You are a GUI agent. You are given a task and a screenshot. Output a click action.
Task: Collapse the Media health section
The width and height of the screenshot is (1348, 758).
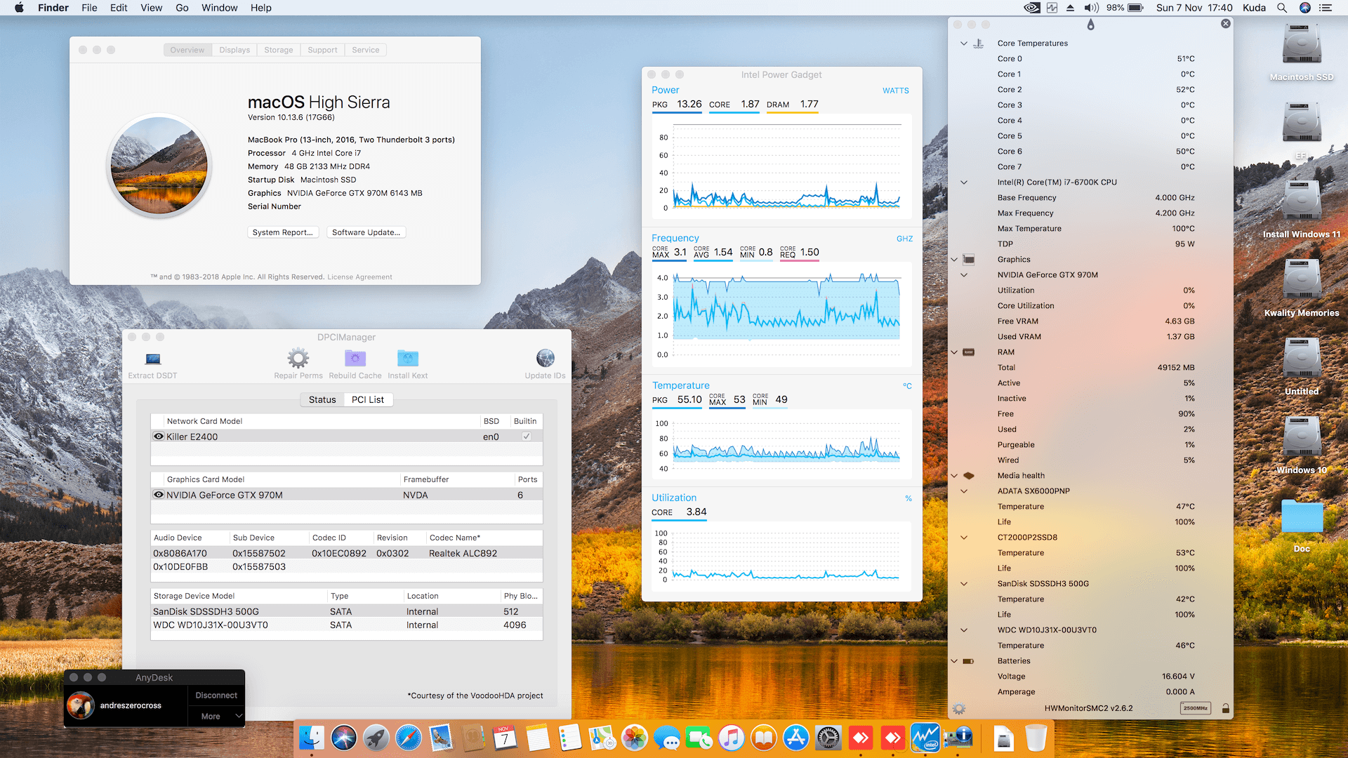coord(954,476)
